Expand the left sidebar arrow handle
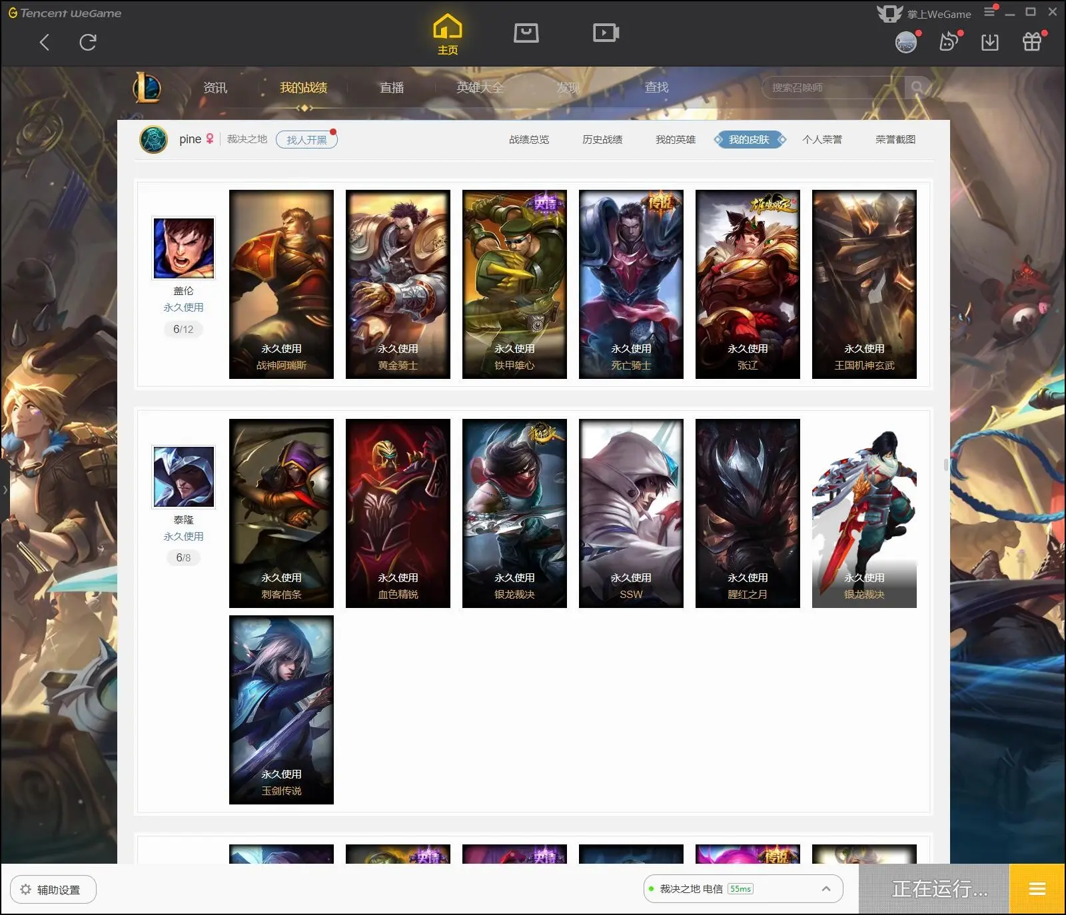The width and height of the screenshot is (1066, 915). tap(5, 489)
